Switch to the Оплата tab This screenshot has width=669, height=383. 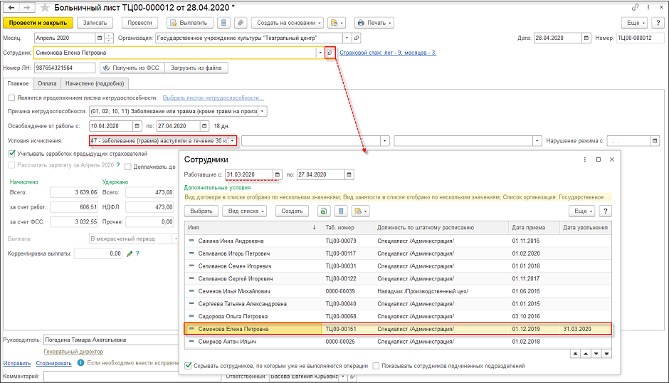click(x=47, y=83)
